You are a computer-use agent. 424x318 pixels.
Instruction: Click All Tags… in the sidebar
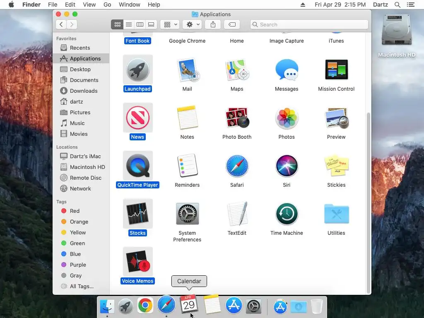tap(81, 287)
